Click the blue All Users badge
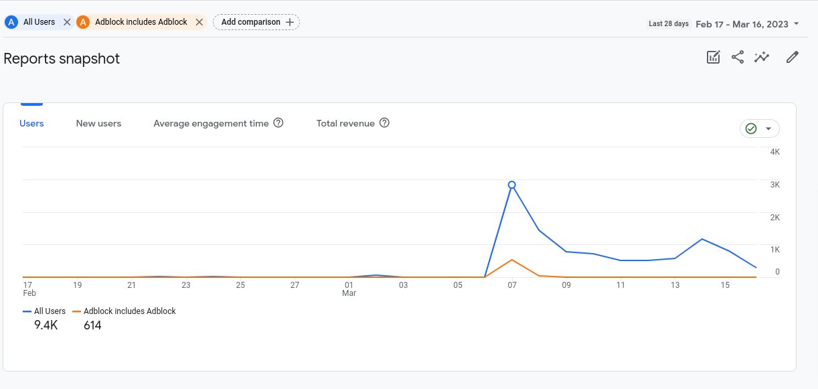The width and height of the screenshot is (818, 389). click(11, 22)
